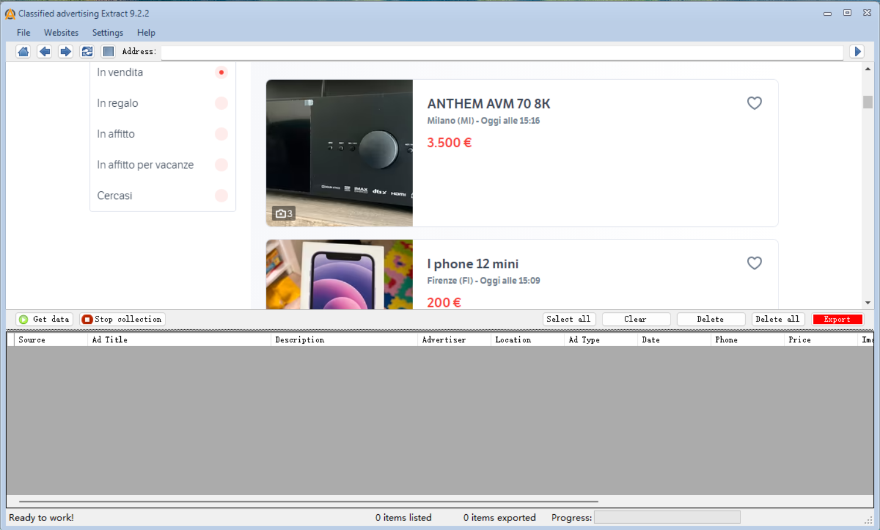Go forward with the right arrow icon
The height and width of the screenshot is (530, 880).
(66, 52)
